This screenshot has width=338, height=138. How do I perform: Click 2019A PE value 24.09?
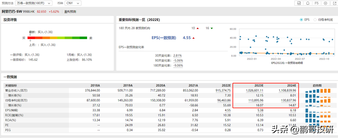(x=129, y=125)
